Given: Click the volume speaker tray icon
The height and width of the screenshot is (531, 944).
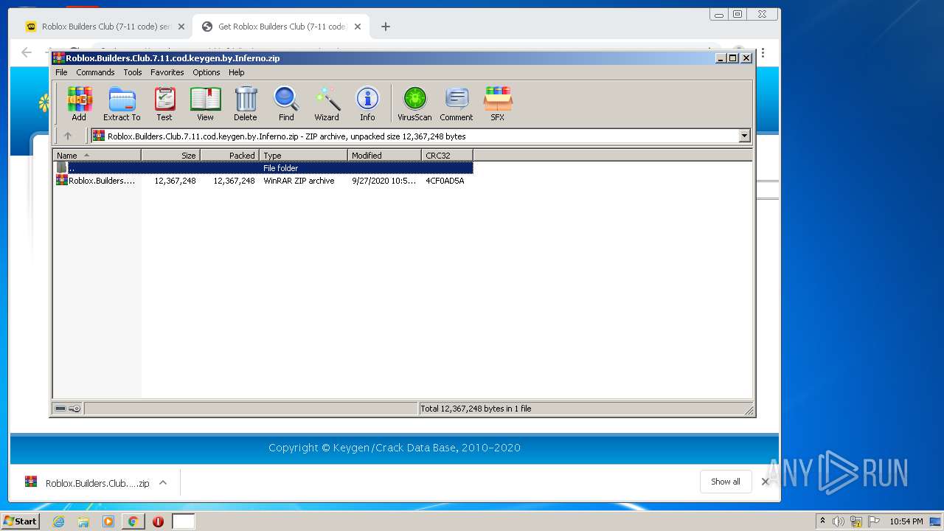Looking at the screenshot, I should point(839,521).
